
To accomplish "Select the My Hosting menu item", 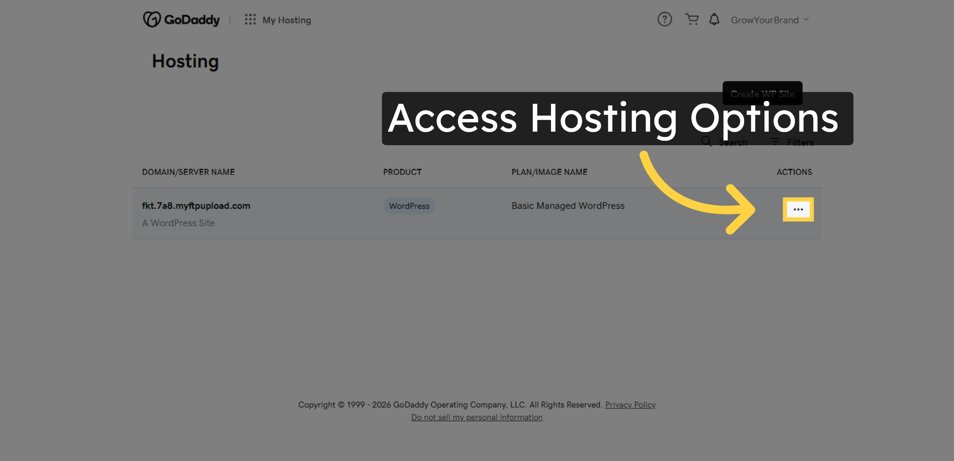I will 287,19.
